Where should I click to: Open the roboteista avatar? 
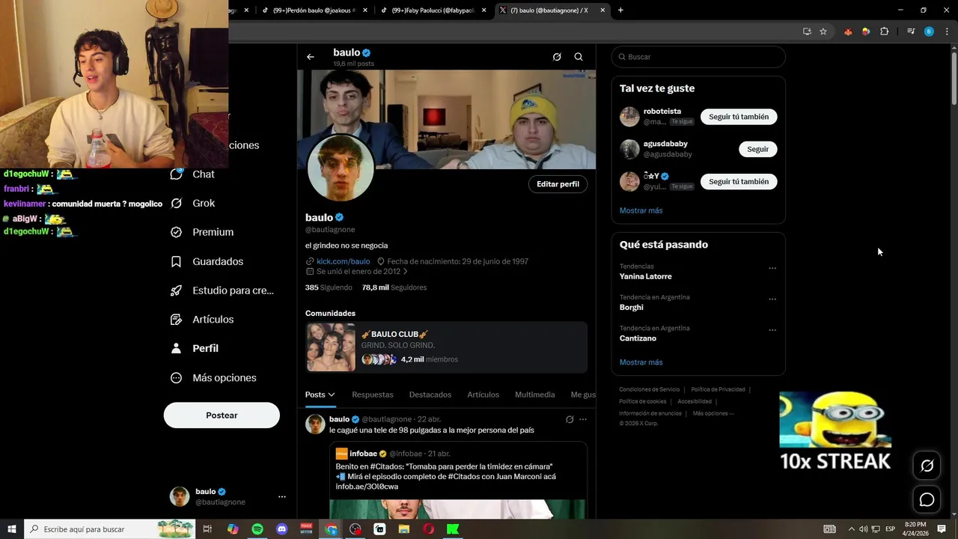tap(629, 117)
